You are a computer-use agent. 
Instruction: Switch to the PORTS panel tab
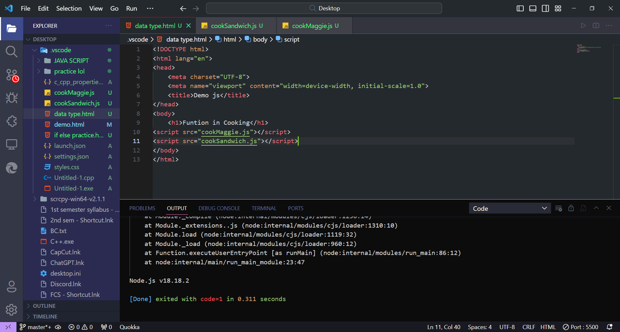point(296,208)
